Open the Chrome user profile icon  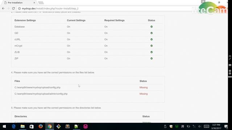pyautogui.click(x=203, y=1)
